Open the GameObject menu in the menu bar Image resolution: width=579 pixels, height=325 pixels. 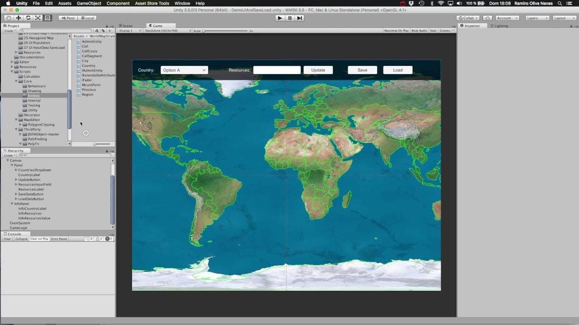coord(89,3)
